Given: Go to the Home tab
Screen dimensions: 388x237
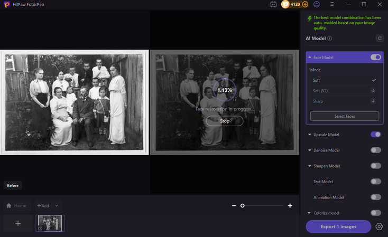Looking at the screenshot, I should (16, 206).
